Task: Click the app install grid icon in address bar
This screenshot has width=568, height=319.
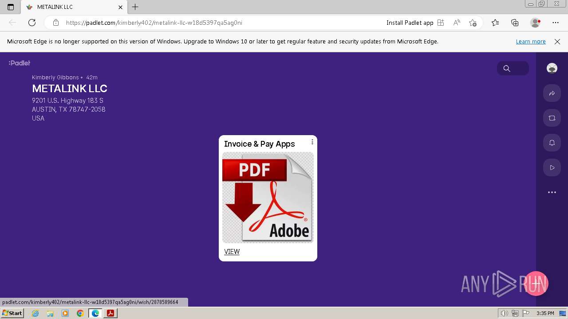Action: coord(441,23)
